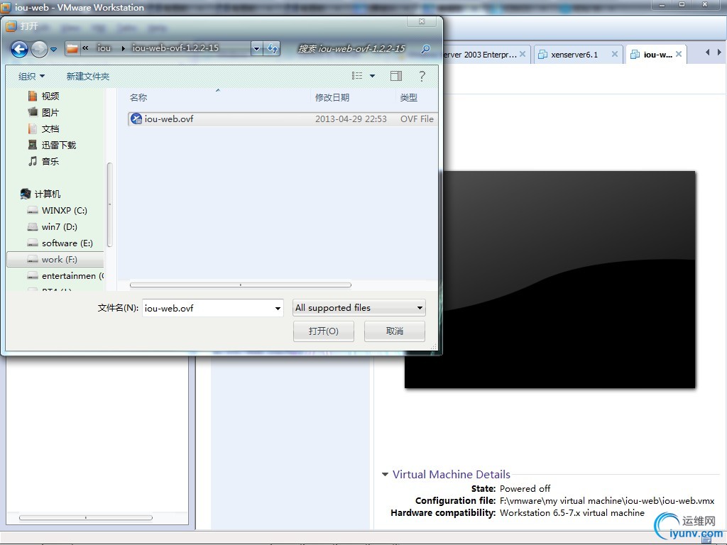This screenshot has width=727, height=545.
Task: Refresh the current folder view
Action: 273,48
